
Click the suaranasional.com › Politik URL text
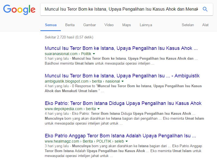[x=68, y=54]
